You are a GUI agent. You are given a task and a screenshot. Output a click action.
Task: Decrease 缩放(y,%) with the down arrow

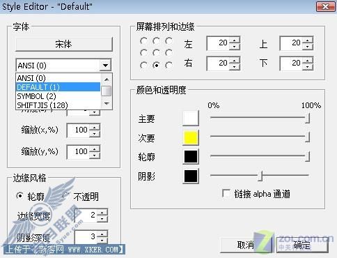click(x=95, y=155)
